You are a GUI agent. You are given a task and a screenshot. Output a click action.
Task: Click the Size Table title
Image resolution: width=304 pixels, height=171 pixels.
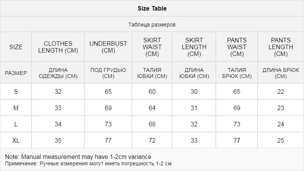point(152,8)
